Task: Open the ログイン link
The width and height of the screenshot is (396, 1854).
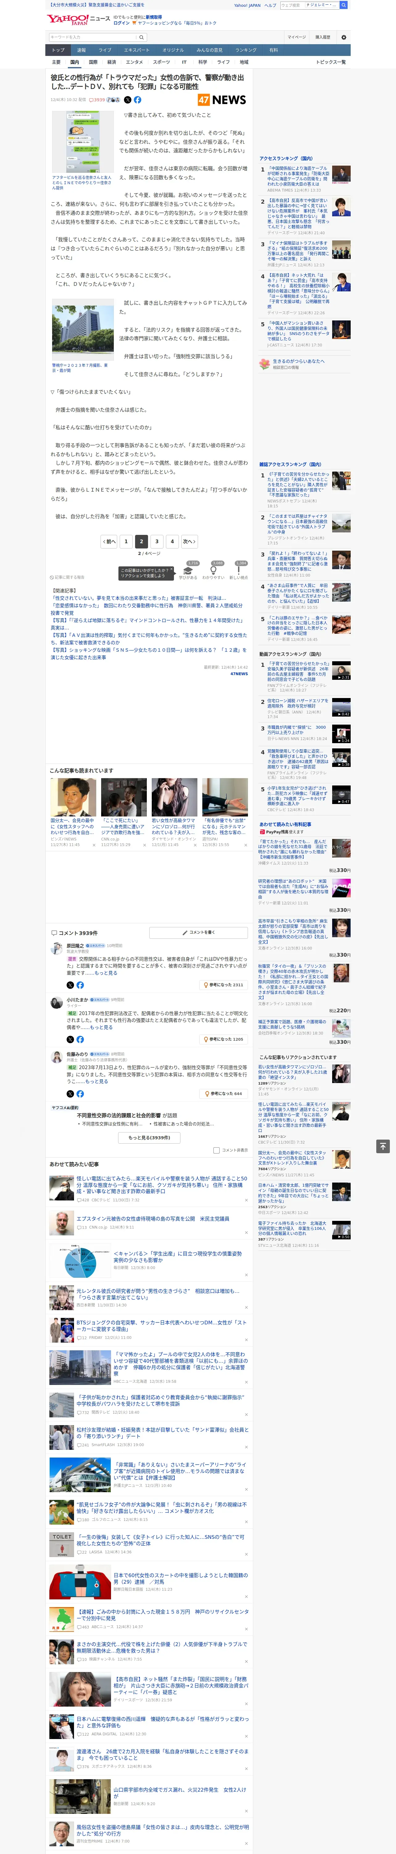Action: coord(122,23)
